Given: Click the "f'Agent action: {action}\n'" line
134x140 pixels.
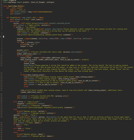Looking at the screenshot, I should pyautogui.click(x=32, y=25).
